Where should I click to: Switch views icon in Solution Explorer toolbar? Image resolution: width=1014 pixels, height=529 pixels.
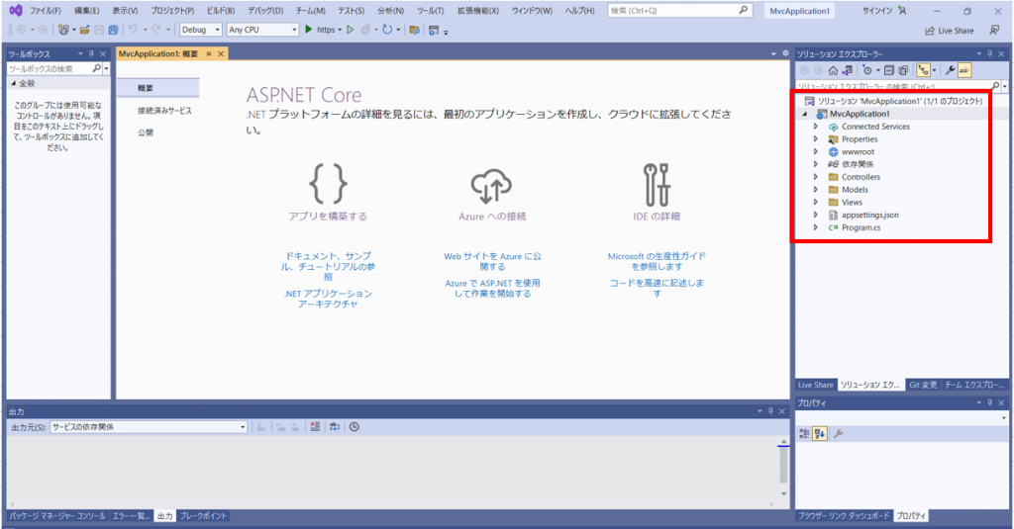[847, 70]
